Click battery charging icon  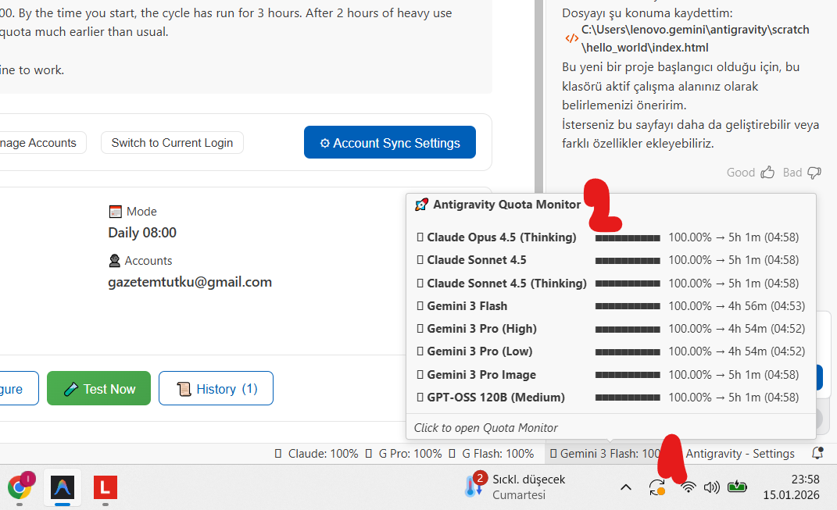coord(737,487)
